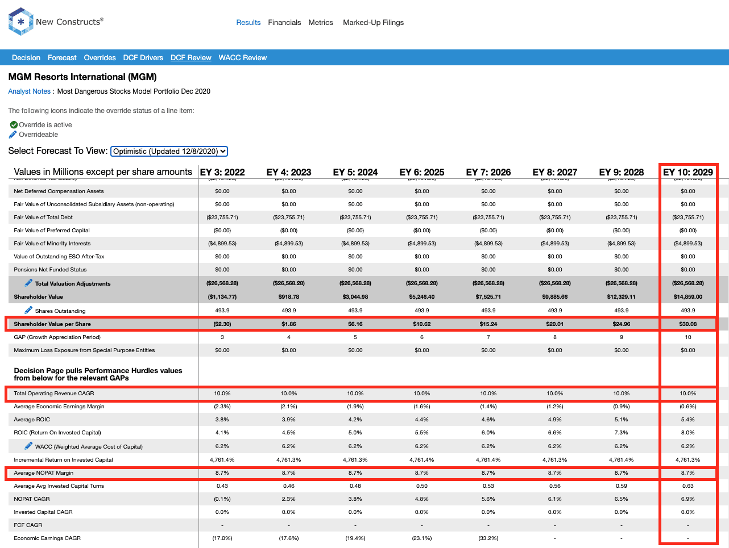
Task: Click the Average Avg Invested Capital Turns label
Action: coord(59,486)
